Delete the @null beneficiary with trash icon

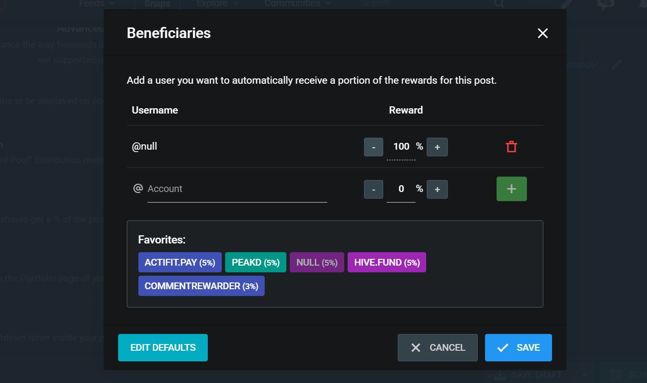pos(512,147)
